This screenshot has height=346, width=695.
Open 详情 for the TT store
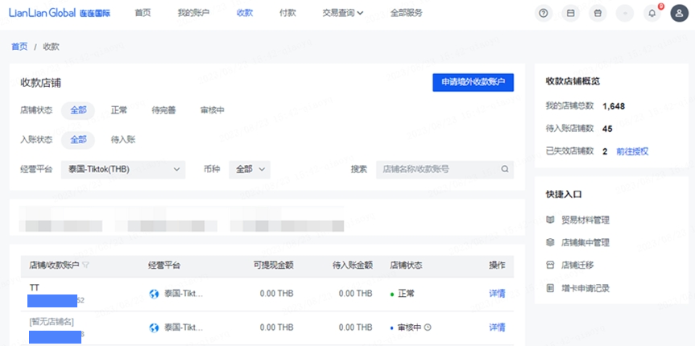click(x=497, y=294)
